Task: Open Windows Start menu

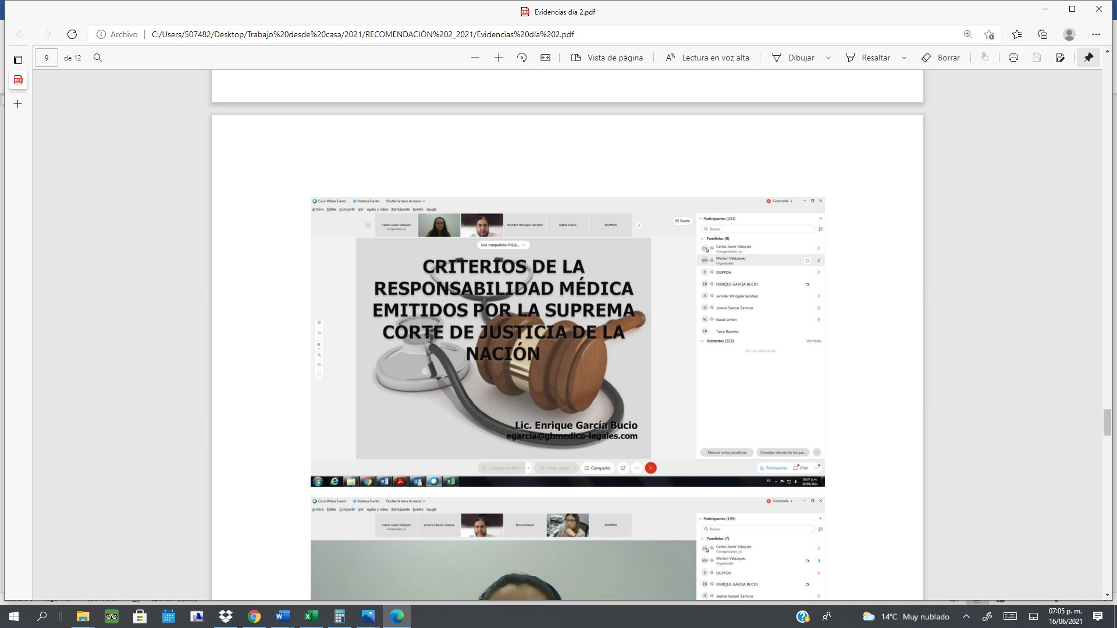Action: pyautogui.click(x=14, y=616)
